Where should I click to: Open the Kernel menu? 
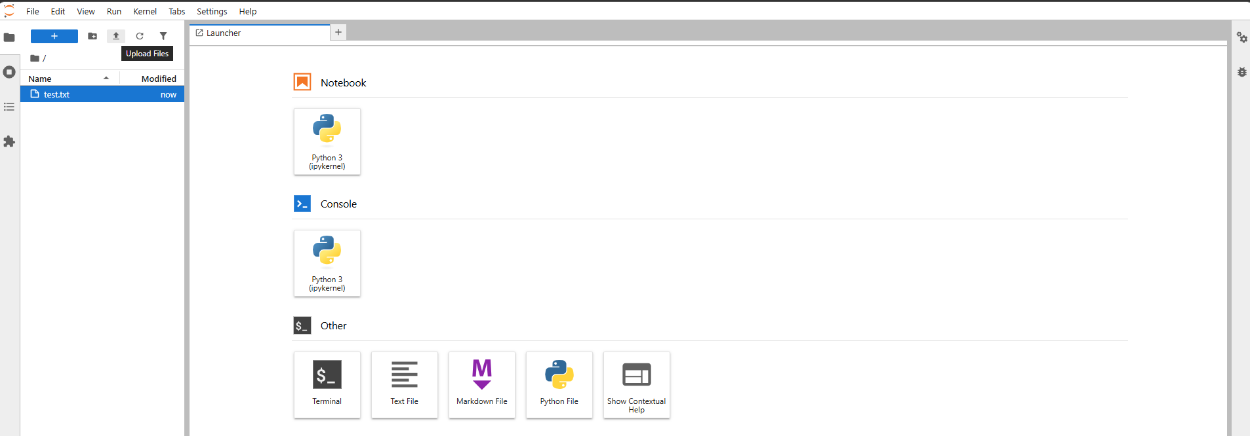[x=145, y=11]
